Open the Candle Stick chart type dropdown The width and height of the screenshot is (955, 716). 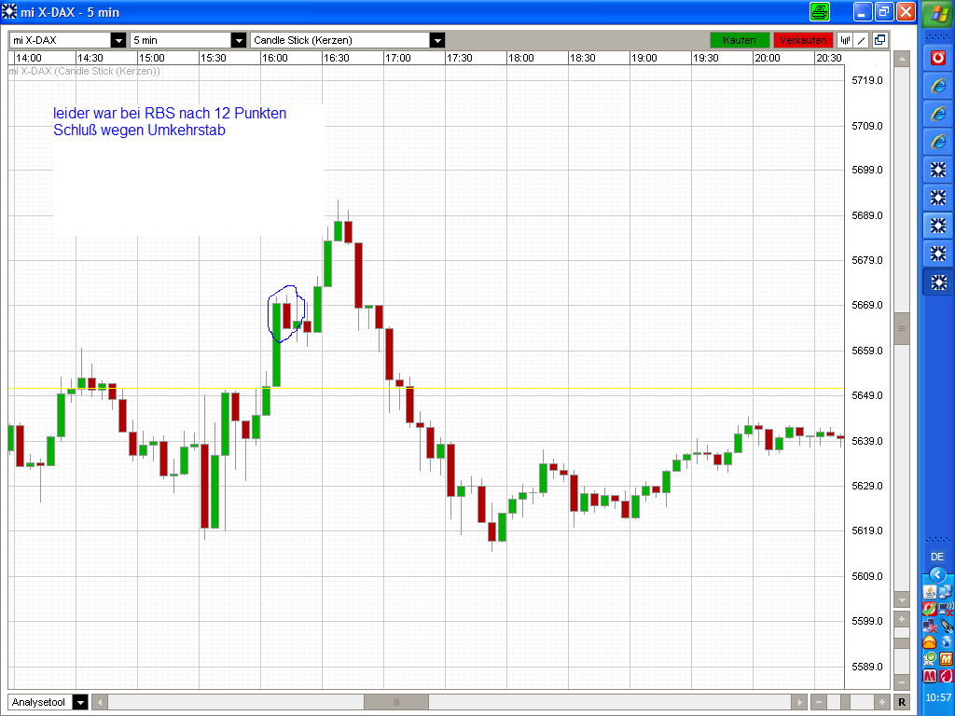[436, 40]
